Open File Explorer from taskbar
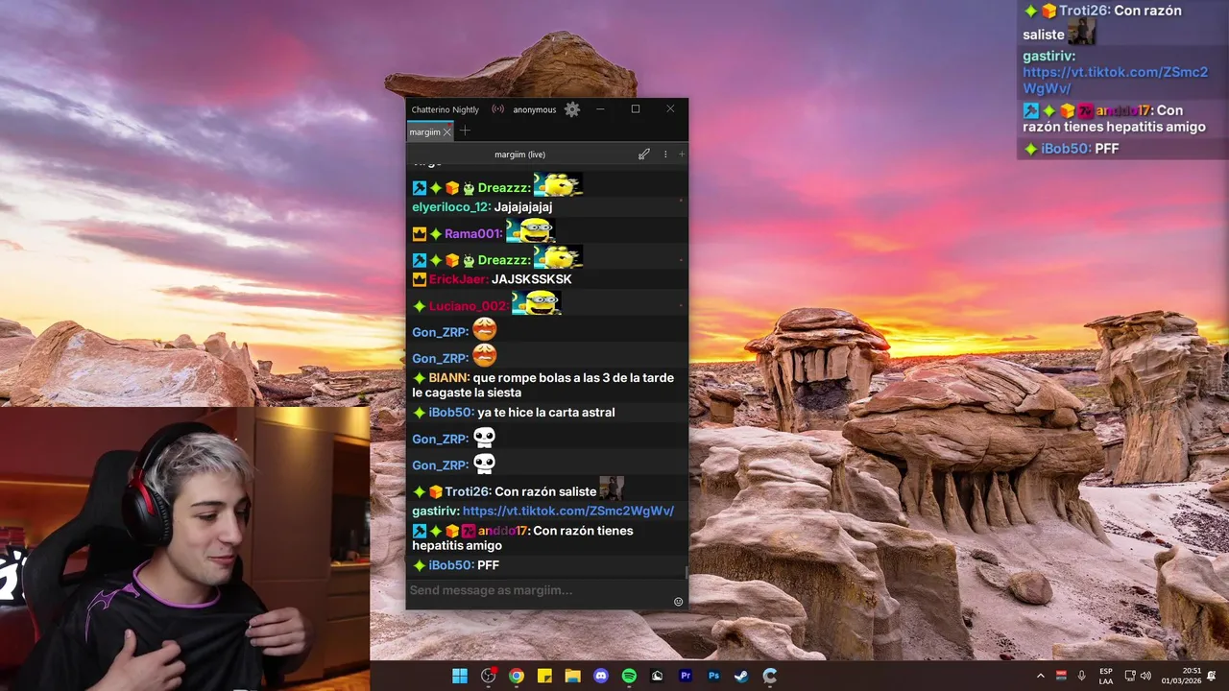Image resolution: width=1229 pixels, height=691 pixels. (x=573, y=676)
